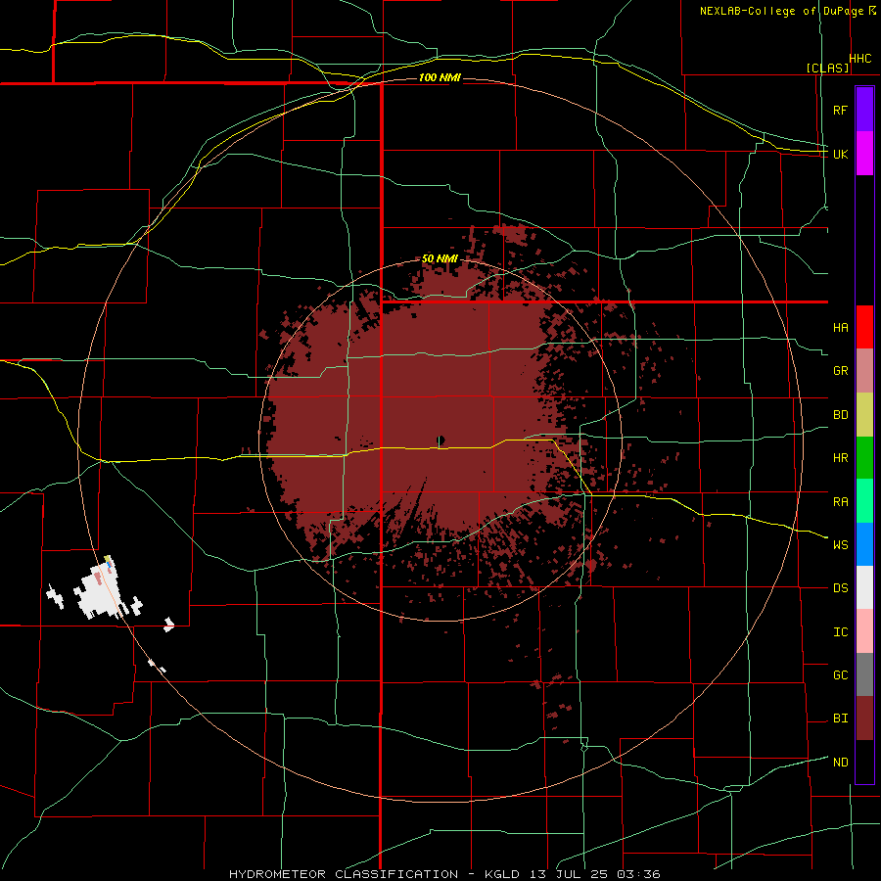This screenshot has width=881, height=881.
Task: Click the RF legend label
Action: (840, 110)
